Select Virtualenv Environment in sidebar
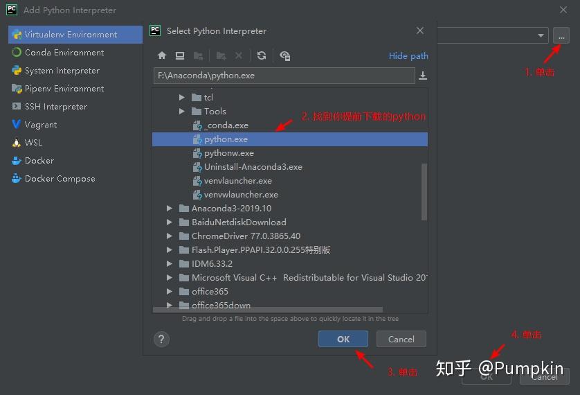580x395 pixels. (75, 35)
